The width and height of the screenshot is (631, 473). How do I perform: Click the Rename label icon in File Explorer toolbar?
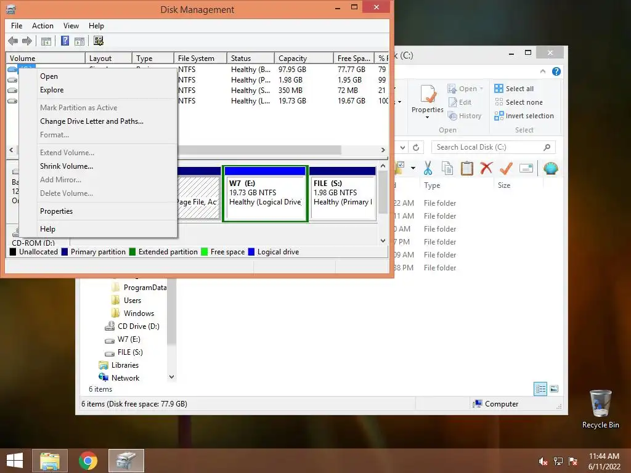(x=526, y=168)
